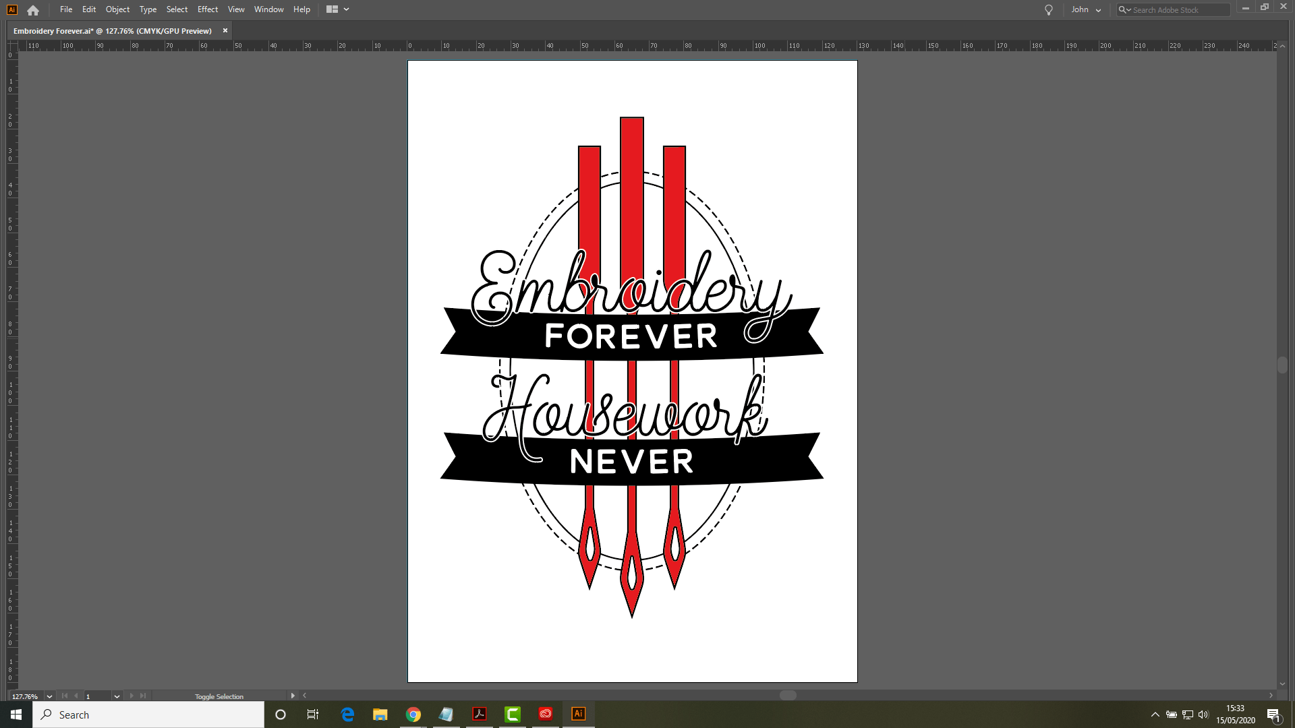1295x728 pixels.
Task: Open the Object menu
Action: (117, 9)
